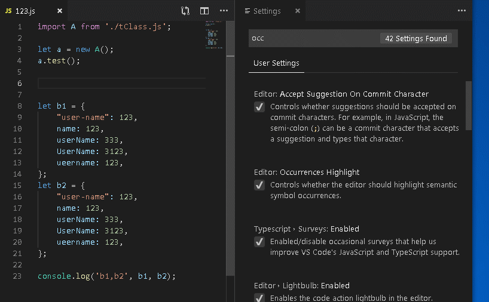Click Typescript Surveys: Enabled setting title
This screenshot has height=302, width=489.
[306, 229]
